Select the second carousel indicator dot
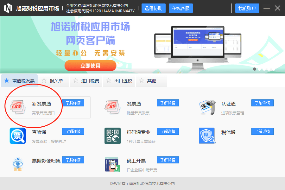 tap(260, 69)
